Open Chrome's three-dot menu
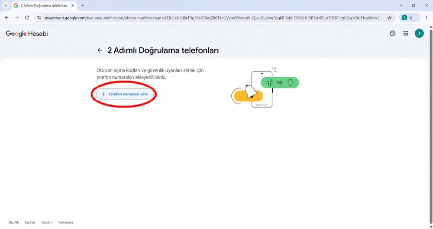This screenshot has width=433, height=229. [427, 18]
